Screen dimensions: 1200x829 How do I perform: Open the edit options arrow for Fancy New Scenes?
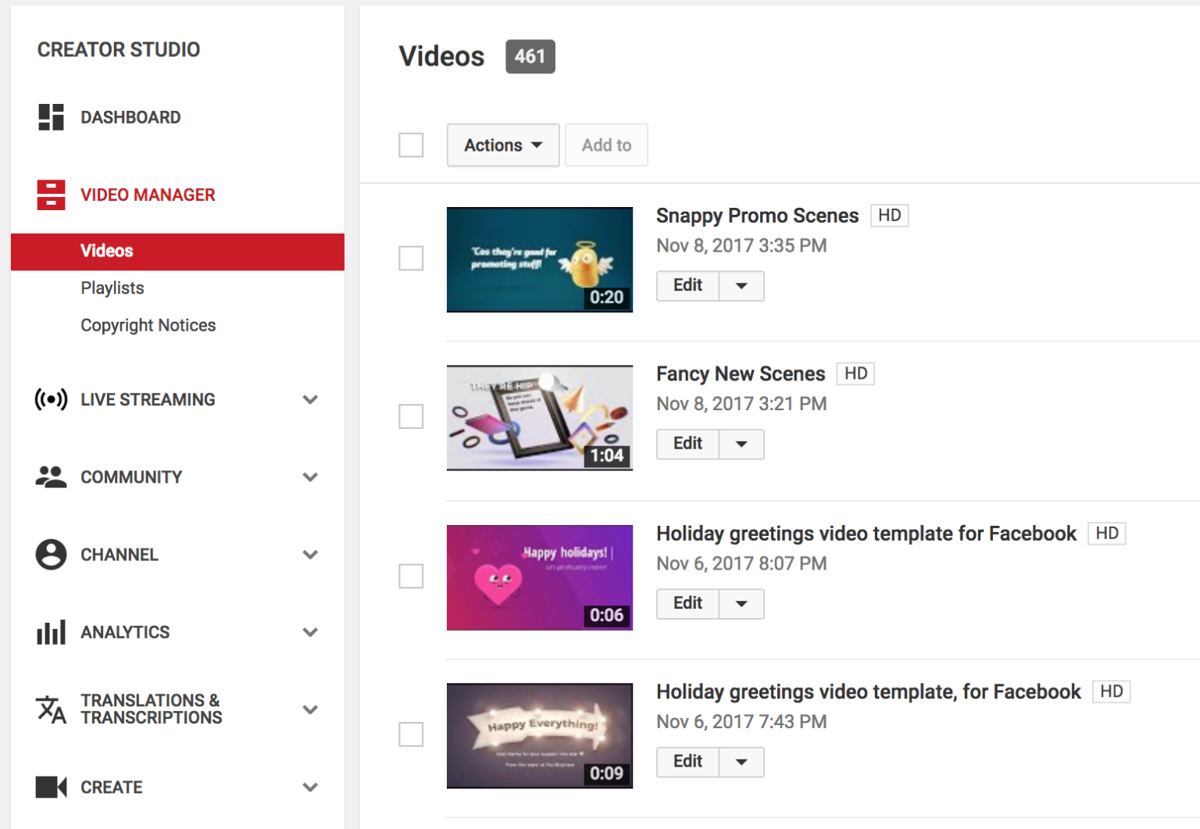[x=740, y=444]
